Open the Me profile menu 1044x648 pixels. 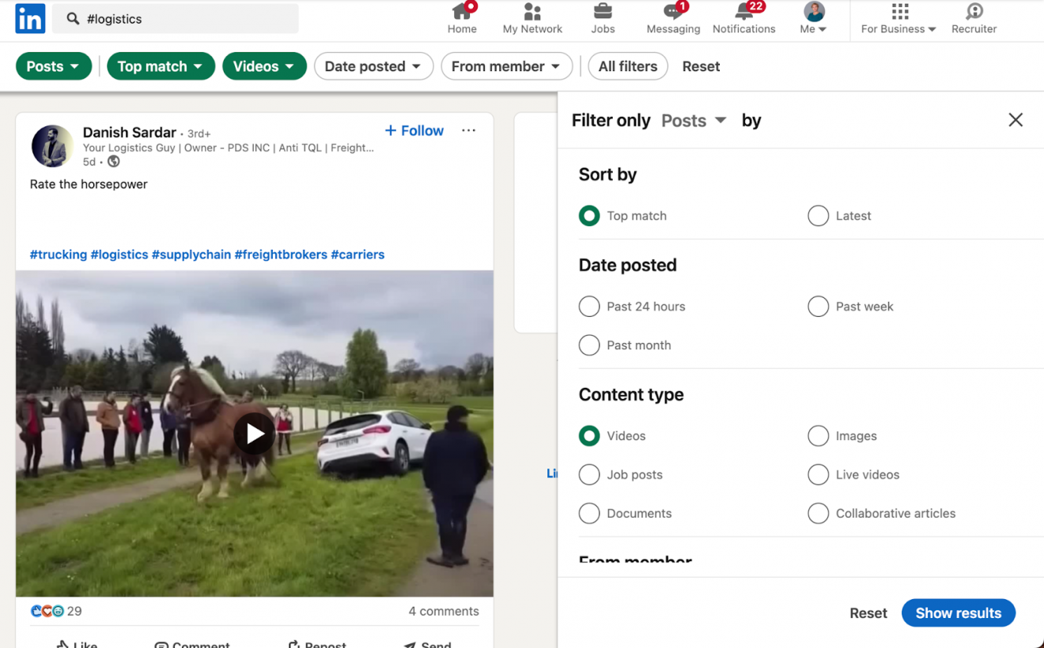click(x=814, y=19)
